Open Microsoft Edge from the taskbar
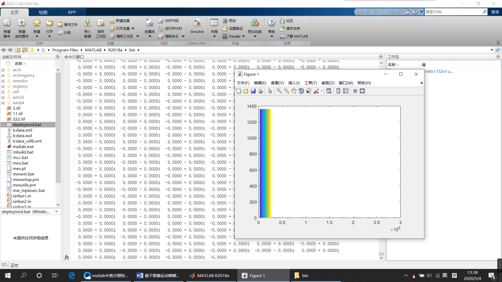This screenshot has height=282, width=502. 72,276
